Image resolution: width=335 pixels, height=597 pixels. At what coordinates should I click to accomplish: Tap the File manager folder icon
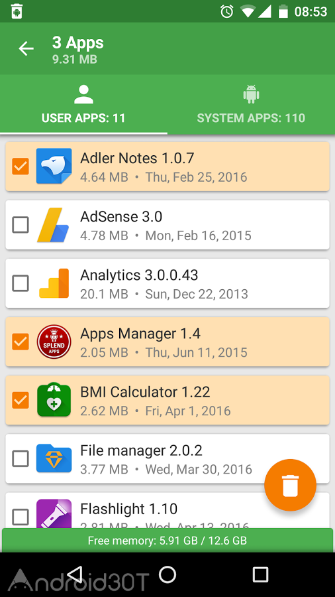pyautogui.click(x=54, y=458)
